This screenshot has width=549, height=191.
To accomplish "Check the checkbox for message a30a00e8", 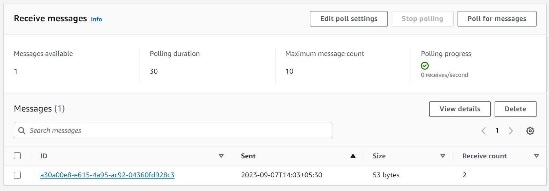I will (17, 175).
